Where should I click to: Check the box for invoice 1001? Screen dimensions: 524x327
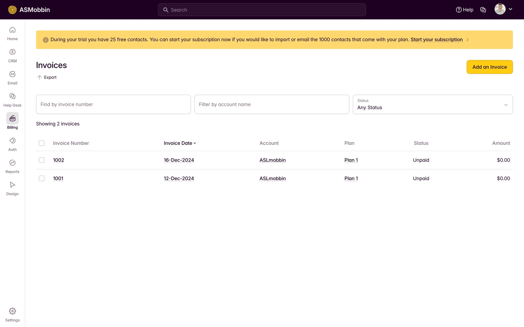41,178
